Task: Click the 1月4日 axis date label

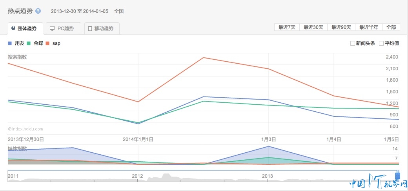Action: click(333, 139)
